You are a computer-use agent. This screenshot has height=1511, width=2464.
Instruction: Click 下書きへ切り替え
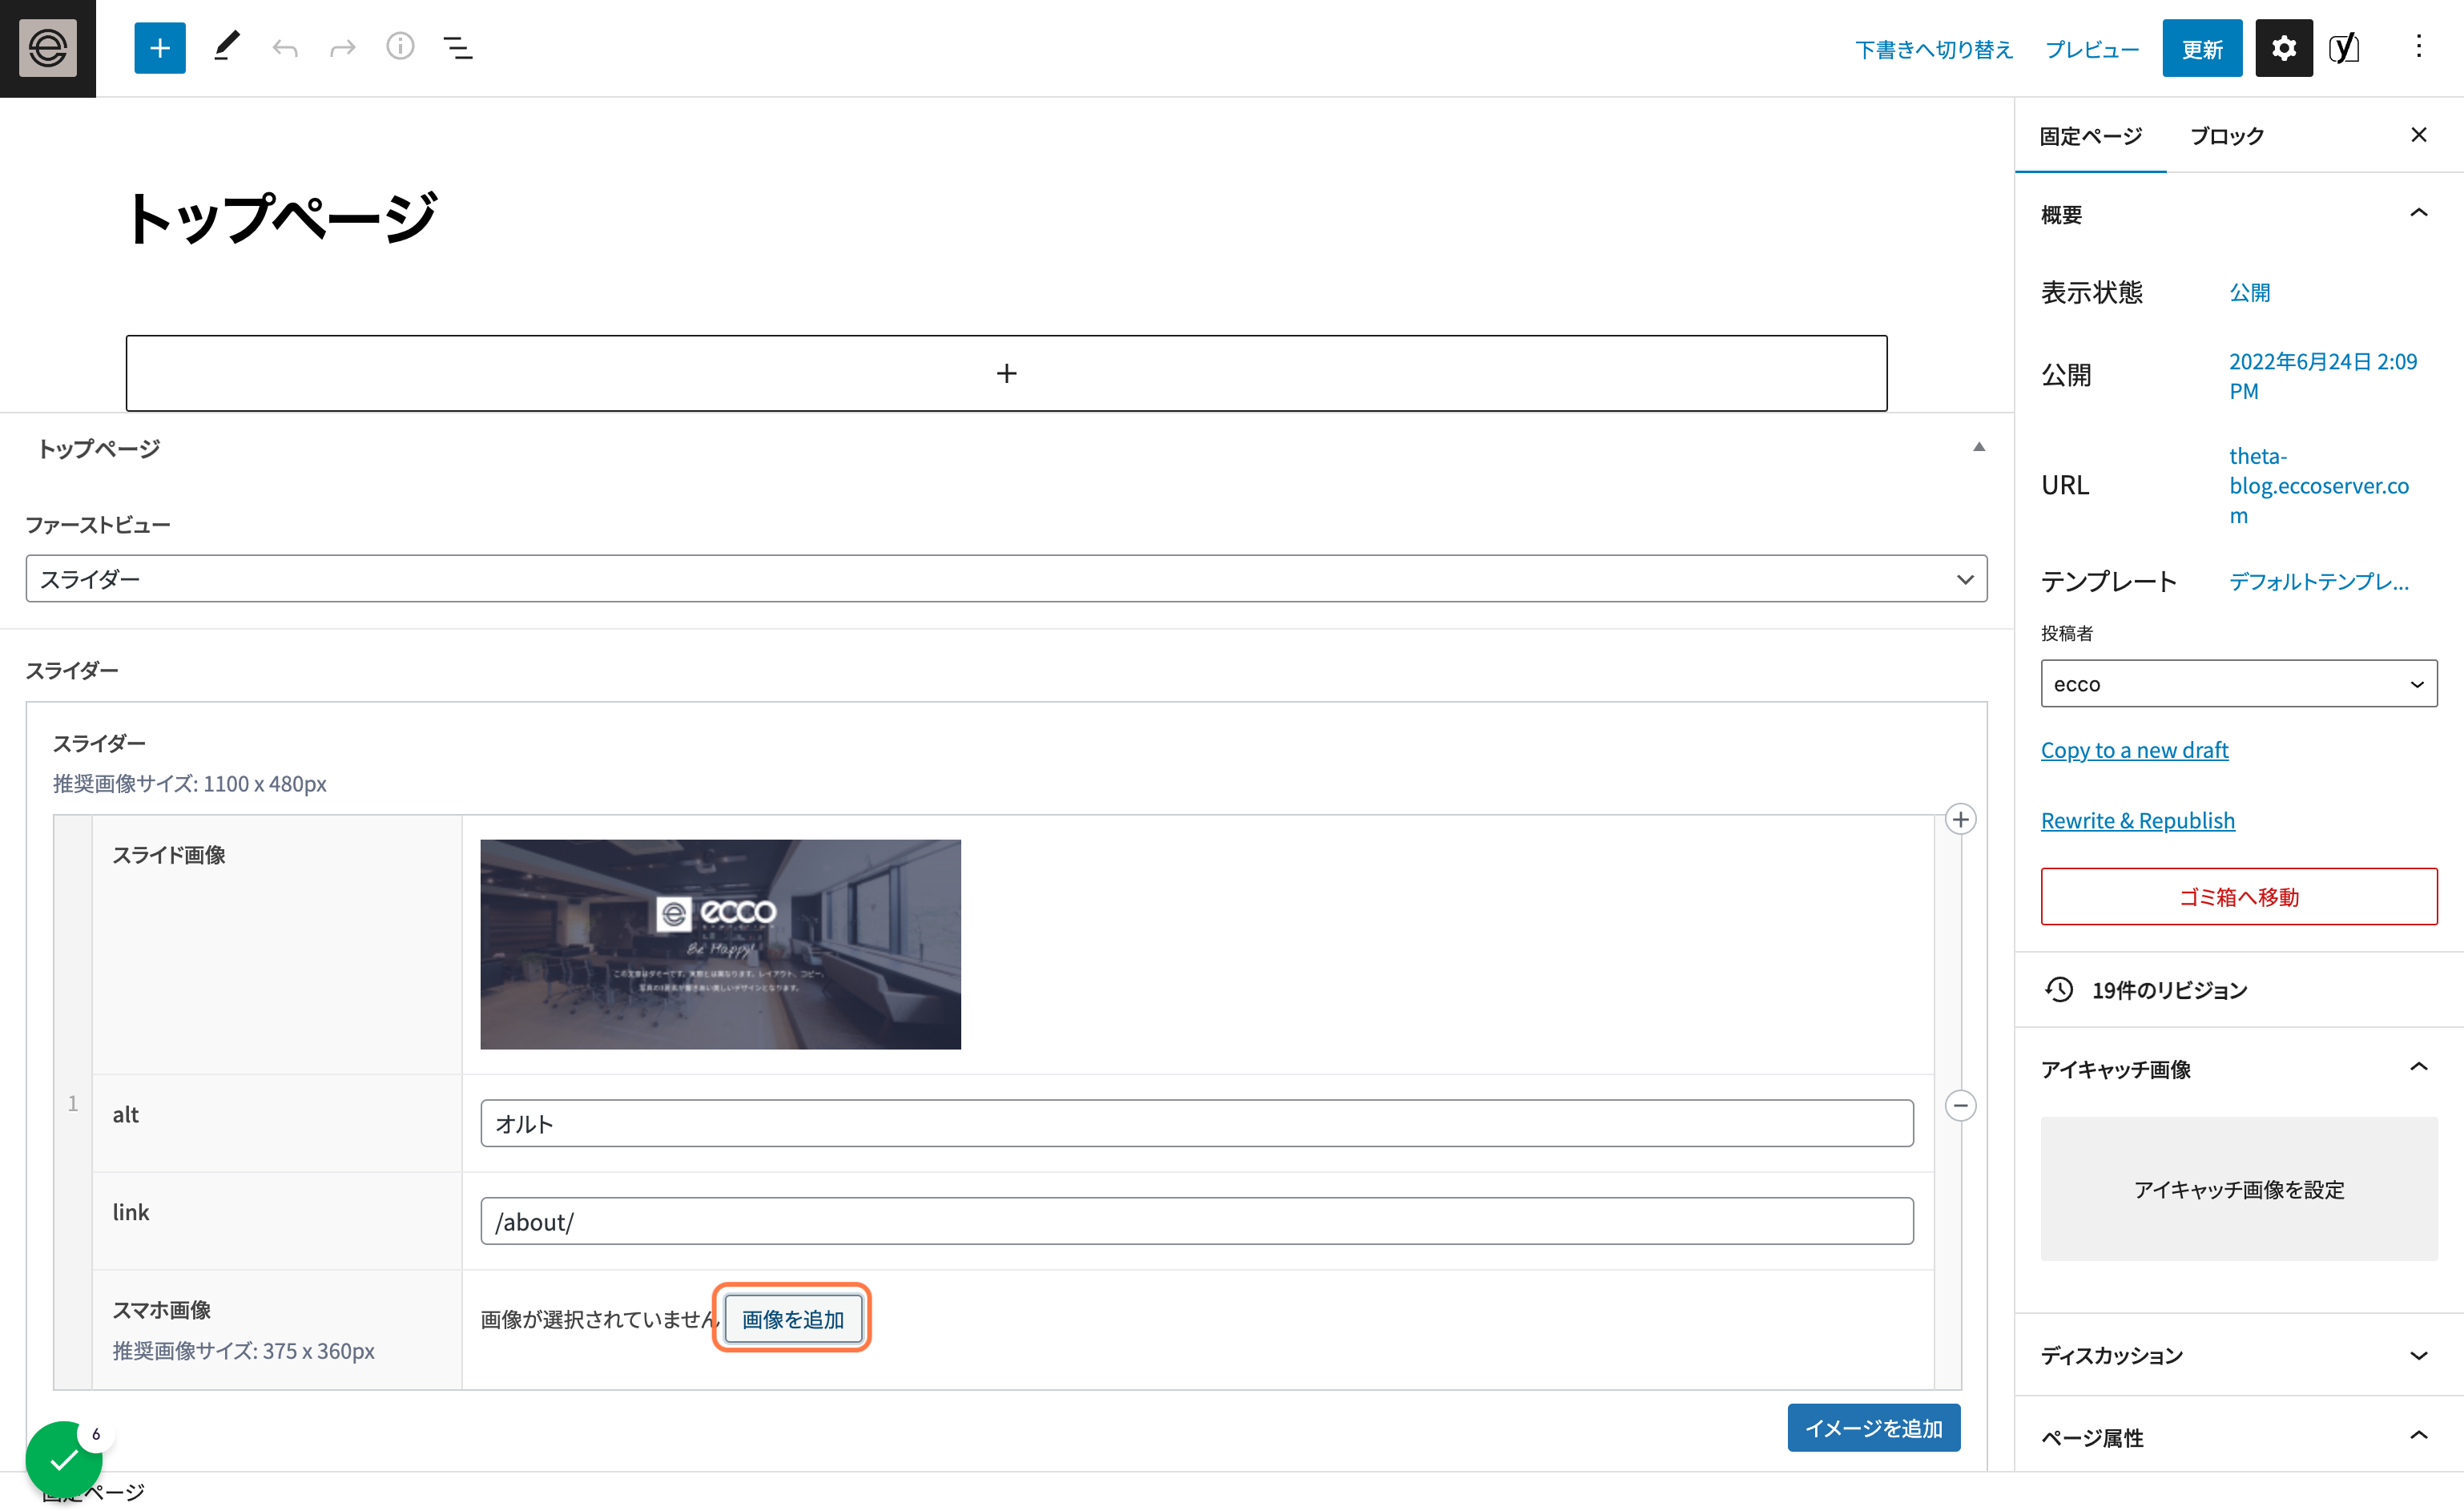(x=1933, y=49)
